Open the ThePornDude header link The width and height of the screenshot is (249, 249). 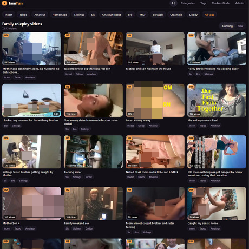(x=220, y=3)
